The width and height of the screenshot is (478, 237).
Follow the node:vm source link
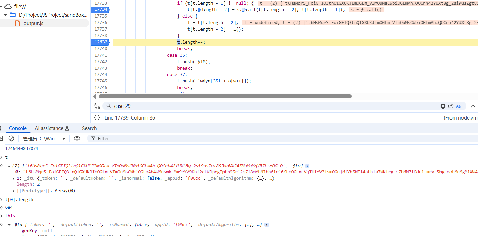pyautogui.click(x=468, y=118)
